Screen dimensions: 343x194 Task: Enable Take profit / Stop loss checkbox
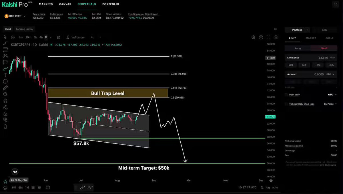pyautogui.click(x=287, y=104)
